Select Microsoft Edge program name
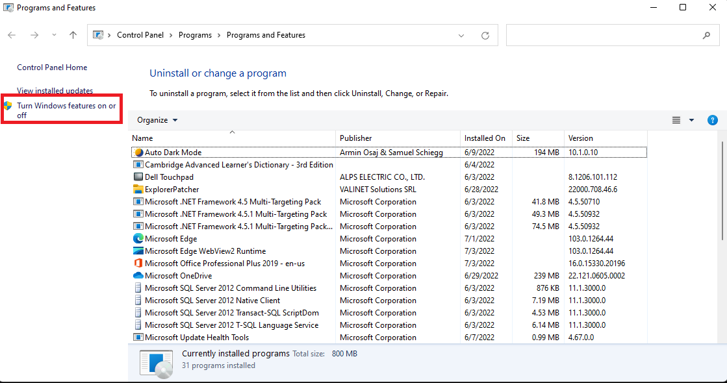The height and width of the screenshot is (383, 727). 171,239
